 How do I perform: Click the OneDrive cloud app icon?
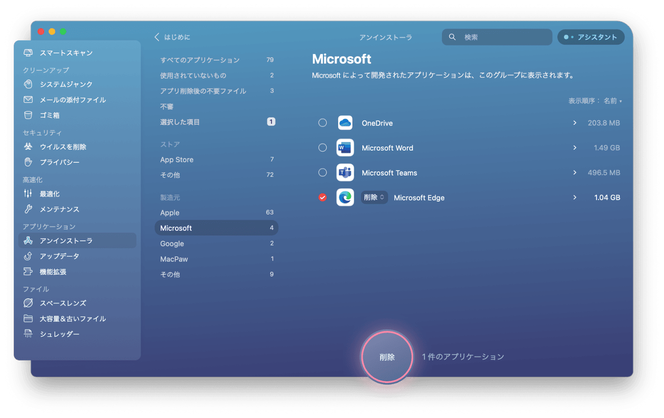345,122
